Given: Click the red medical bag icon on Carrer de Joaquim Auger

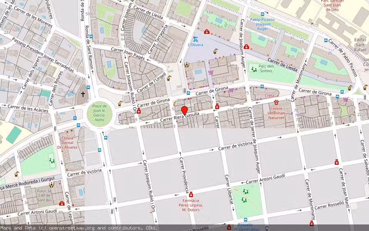Looking at the screenshot, I should pyautogui.click(x=246, y=47).
